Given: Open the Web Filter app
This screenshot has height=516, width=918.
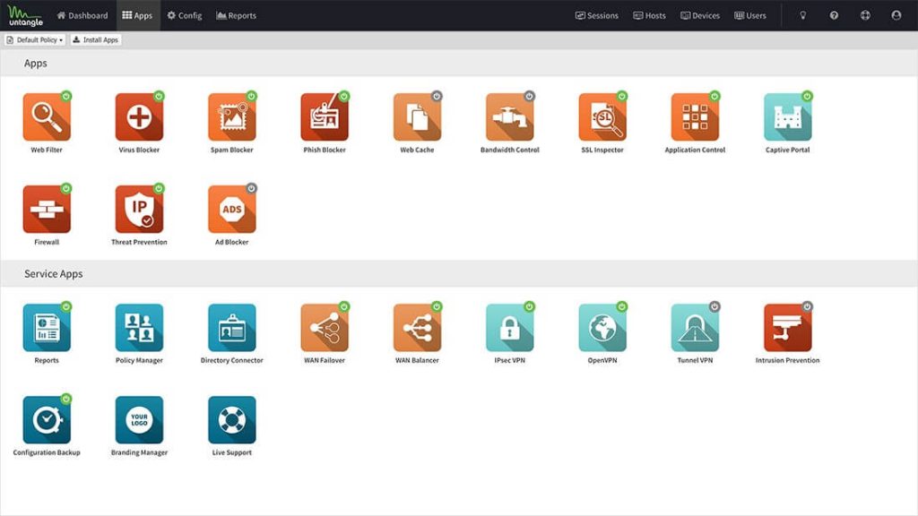Looking at the screenshot, I should coord(47,117).
